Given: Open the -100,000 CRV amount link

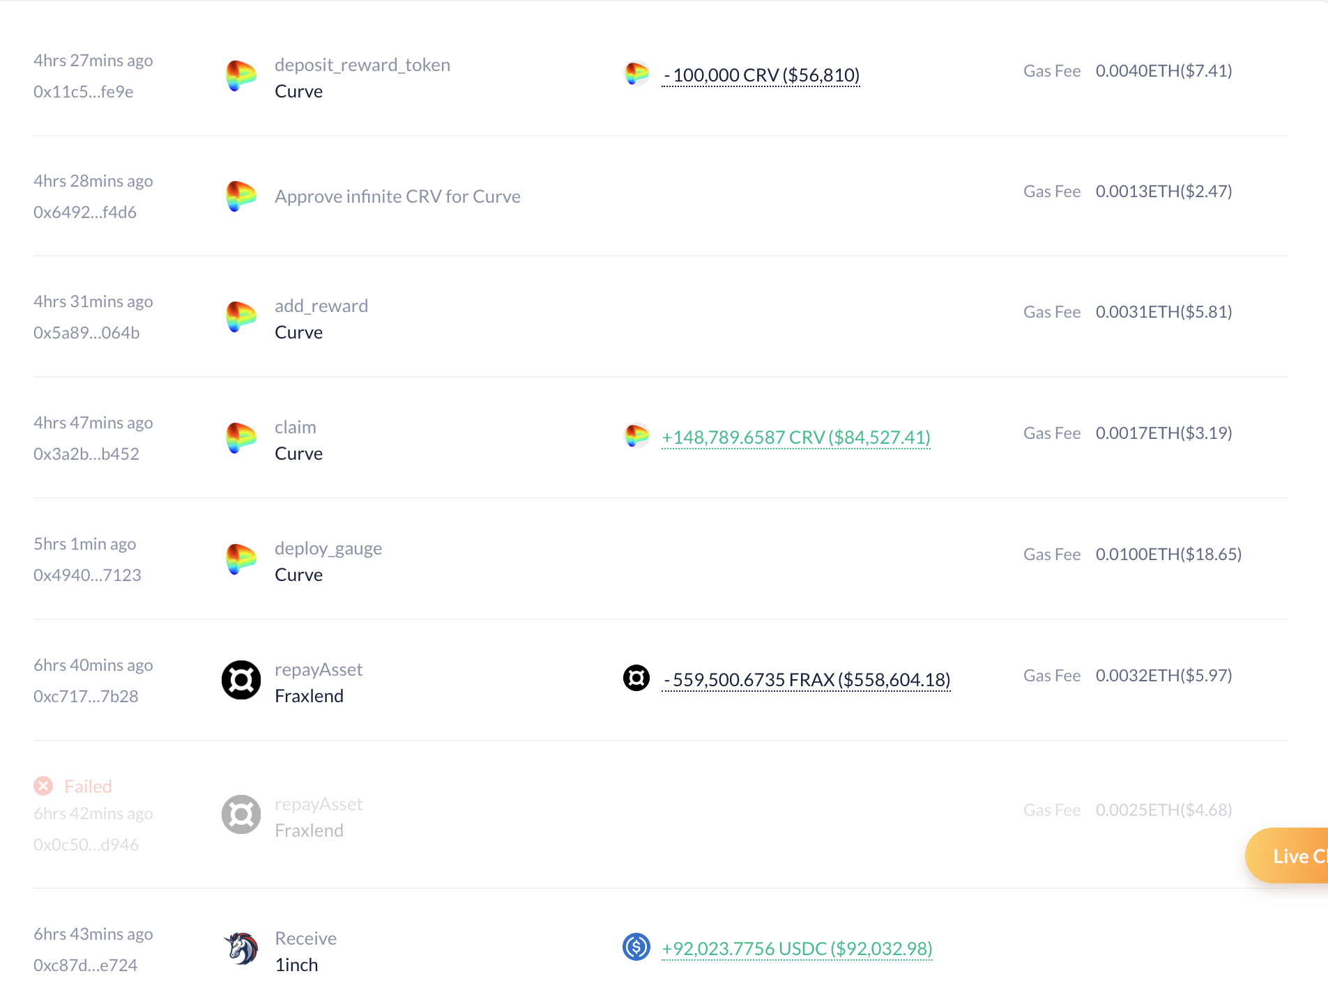Looking at the screenshot, I should coord(761,75).
